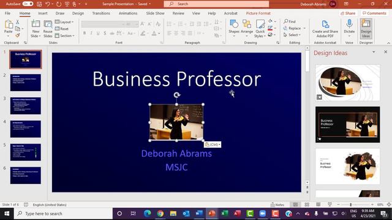Viewport: 392px width, 220px height.
Task: Open the Paste Options (Ctrl) dropdown
Action: (213, 145)
